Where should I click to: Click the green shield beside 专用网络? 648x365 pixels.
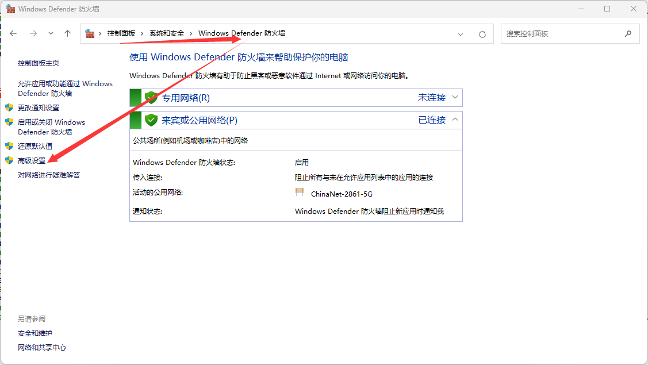[x=151, y=98]
